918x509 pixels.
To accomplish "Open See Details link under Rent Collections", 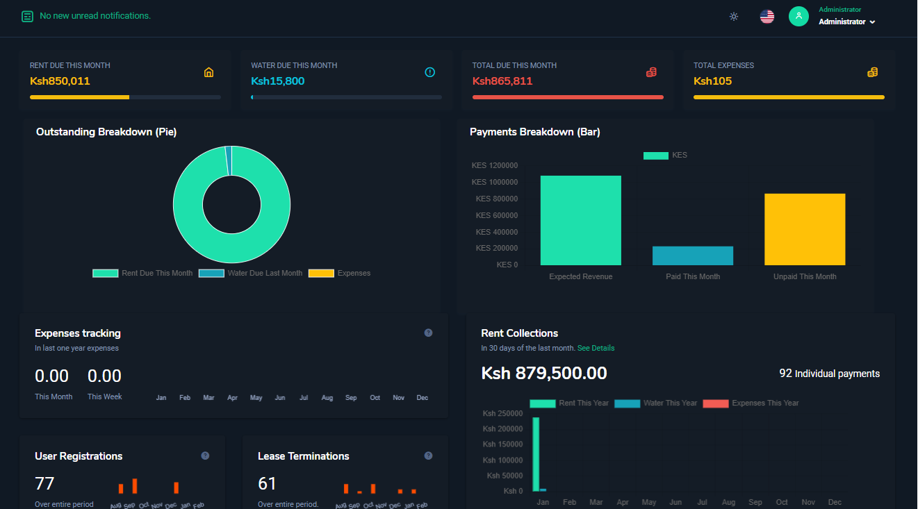I will (x=596, y=348).
